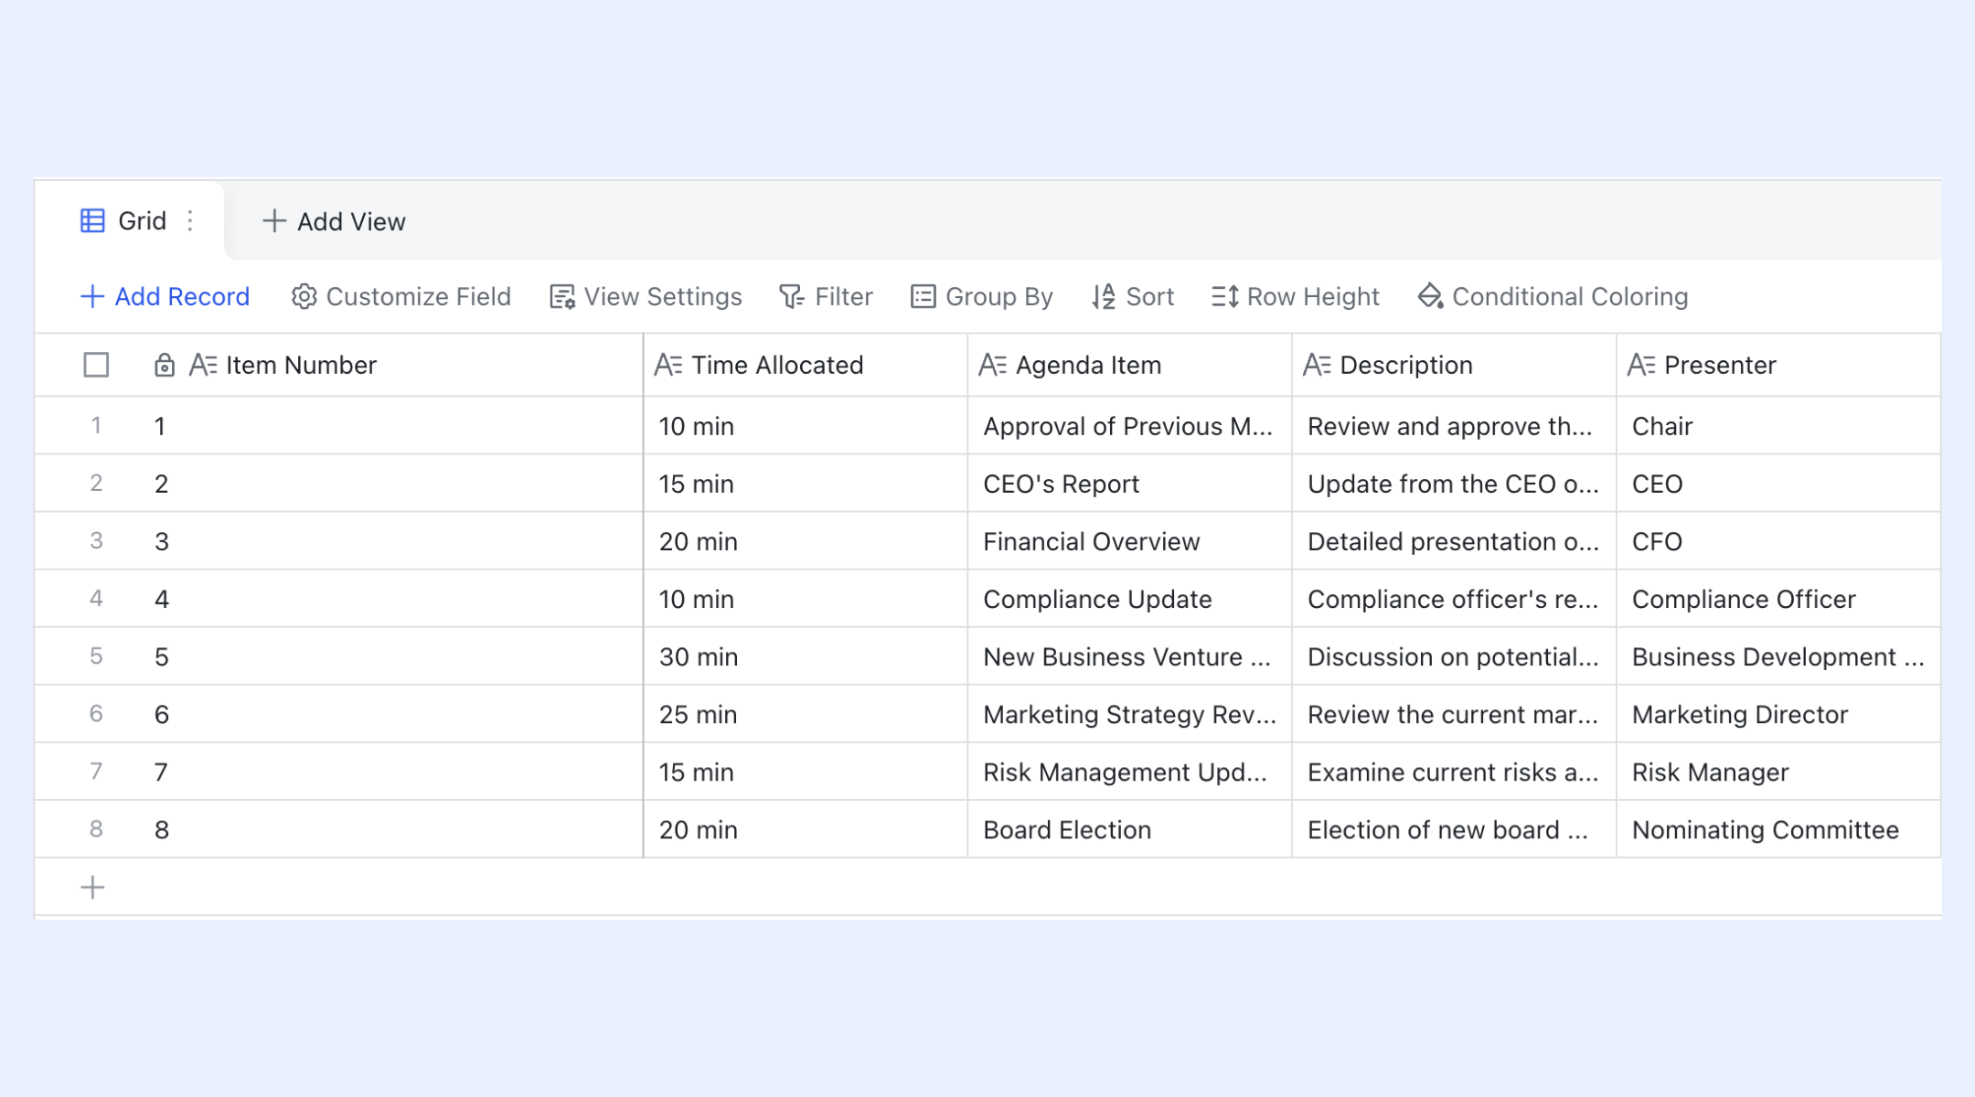Click the 'Examine current risks a...' description cell
1975x1097 pixels.
(x=1454, y=772)
